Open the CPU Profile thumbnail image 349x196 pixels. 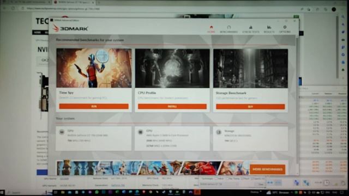(172, 68)
